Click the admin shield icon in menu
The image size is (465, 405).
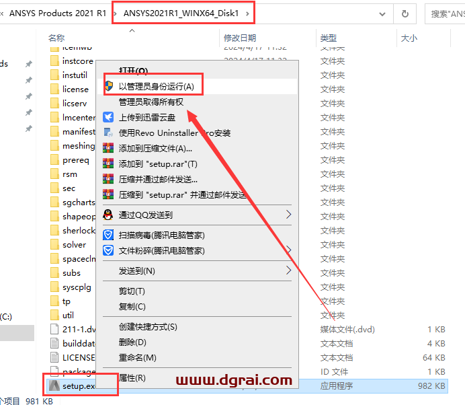pyautogui.click(x=109, y=86)
